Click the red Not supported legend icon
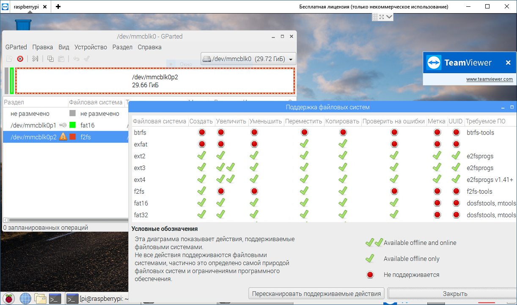The image size is (517, 305). [371, 275]
